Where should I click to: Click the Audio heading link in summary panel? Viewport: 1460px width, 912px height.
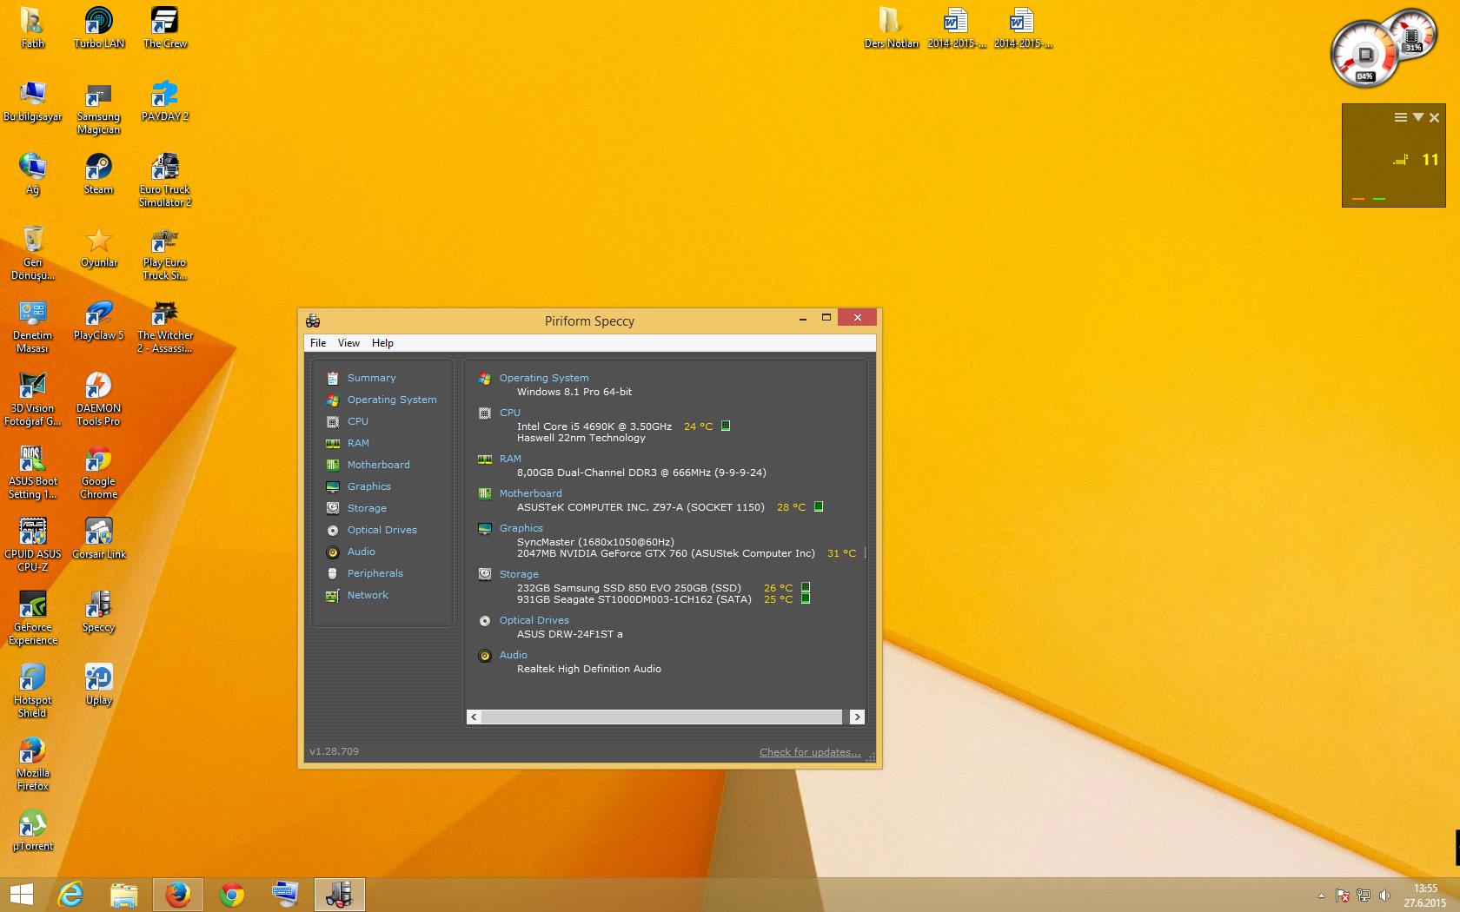pyautogui.click(x=513, y=655)
